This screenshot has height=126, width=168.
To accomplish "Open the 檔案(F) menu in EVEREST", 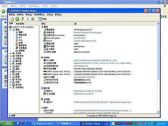I will point(12,14).
